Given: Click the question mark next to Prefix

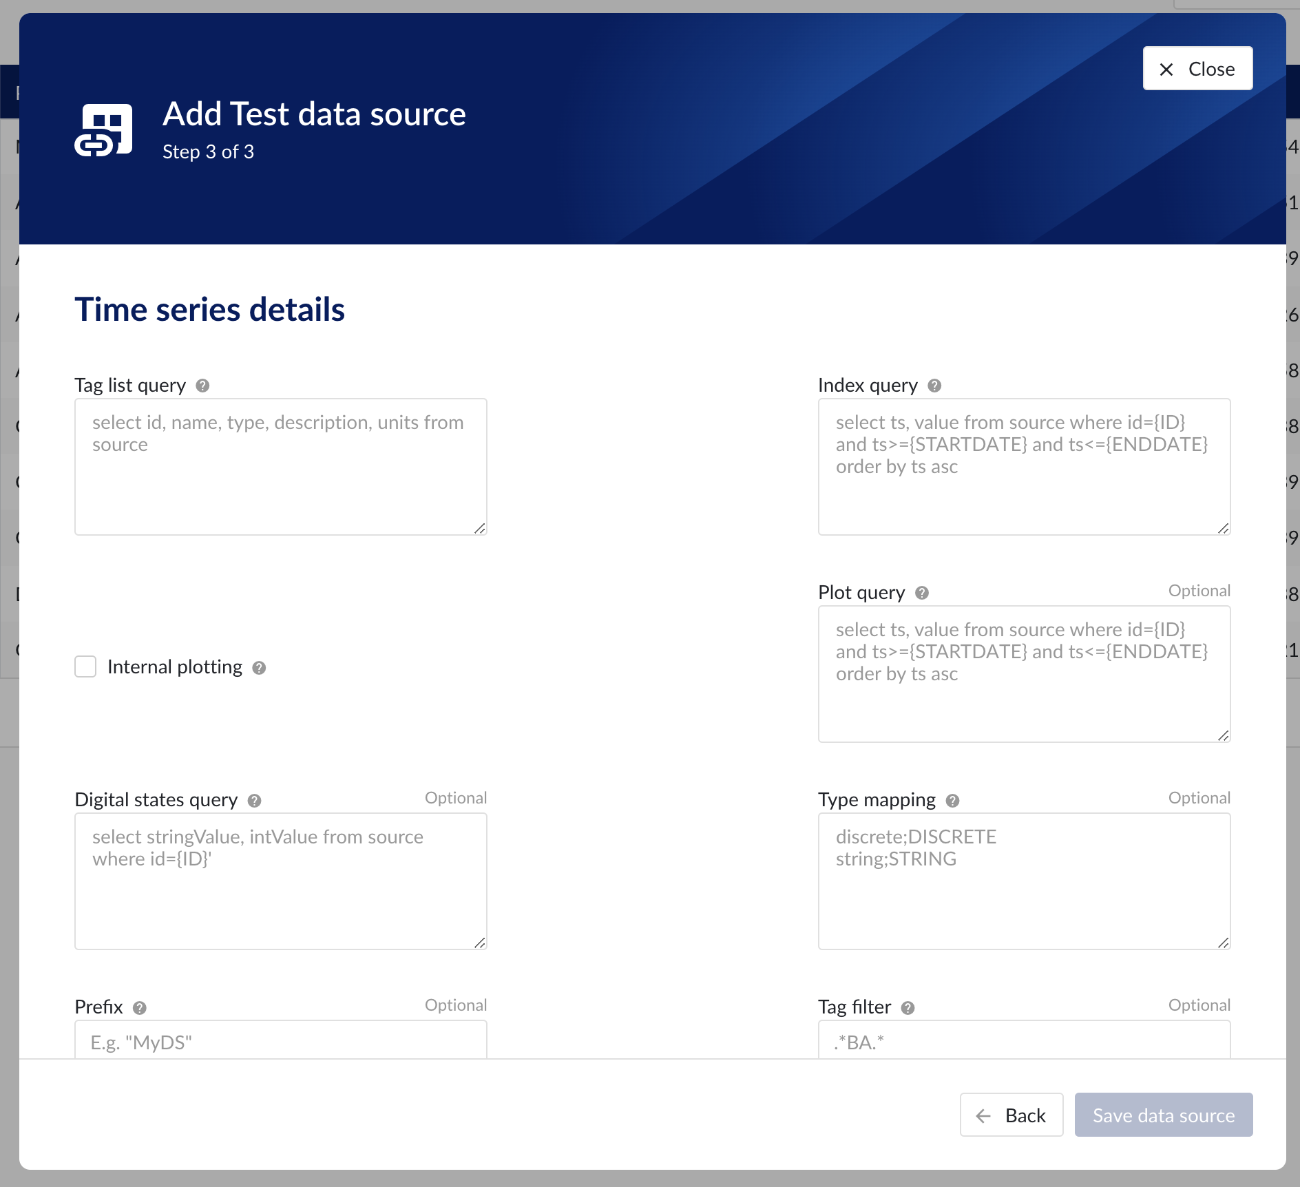Looking at the screenshot, I should pyautogui.click(x=140, y=1008).
